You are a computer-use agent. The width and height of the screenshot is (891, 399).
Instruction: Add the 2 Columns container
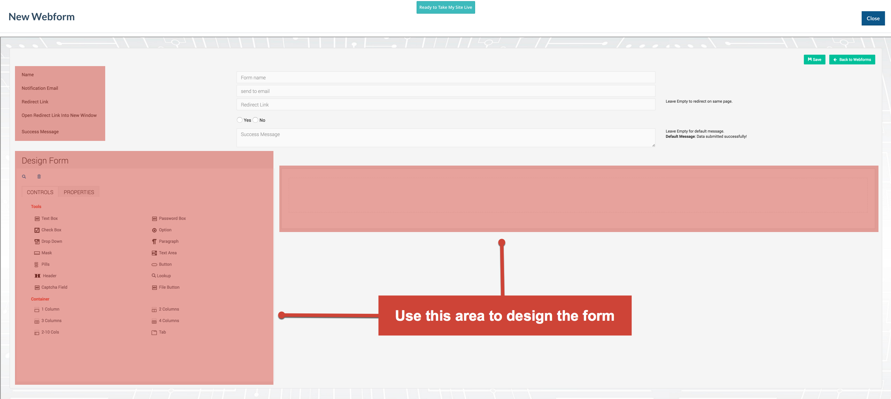pos(169,309)
